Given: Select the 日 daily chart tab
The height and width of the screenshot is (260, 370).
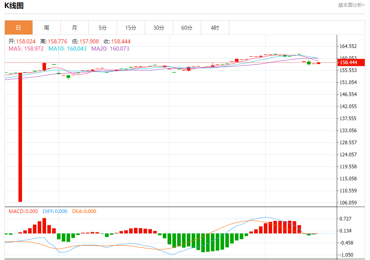Looking at the screenshot, I should [x=18, y=28].
